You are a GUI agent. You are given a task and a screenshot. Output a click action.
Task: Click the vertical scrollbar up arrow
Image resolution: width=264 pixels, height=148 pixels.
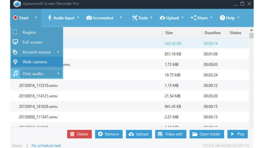tap(251, 30)
